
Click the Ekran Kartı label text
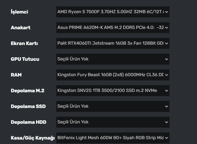click(x=24, y=43)
